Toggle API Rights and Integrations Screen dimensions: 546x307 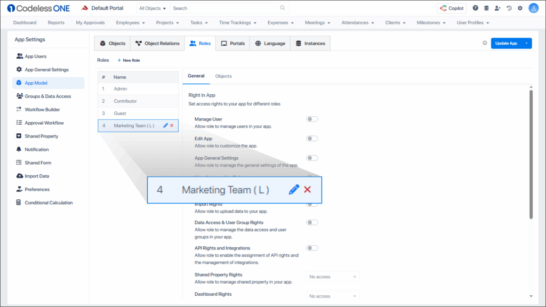[312, 248]
